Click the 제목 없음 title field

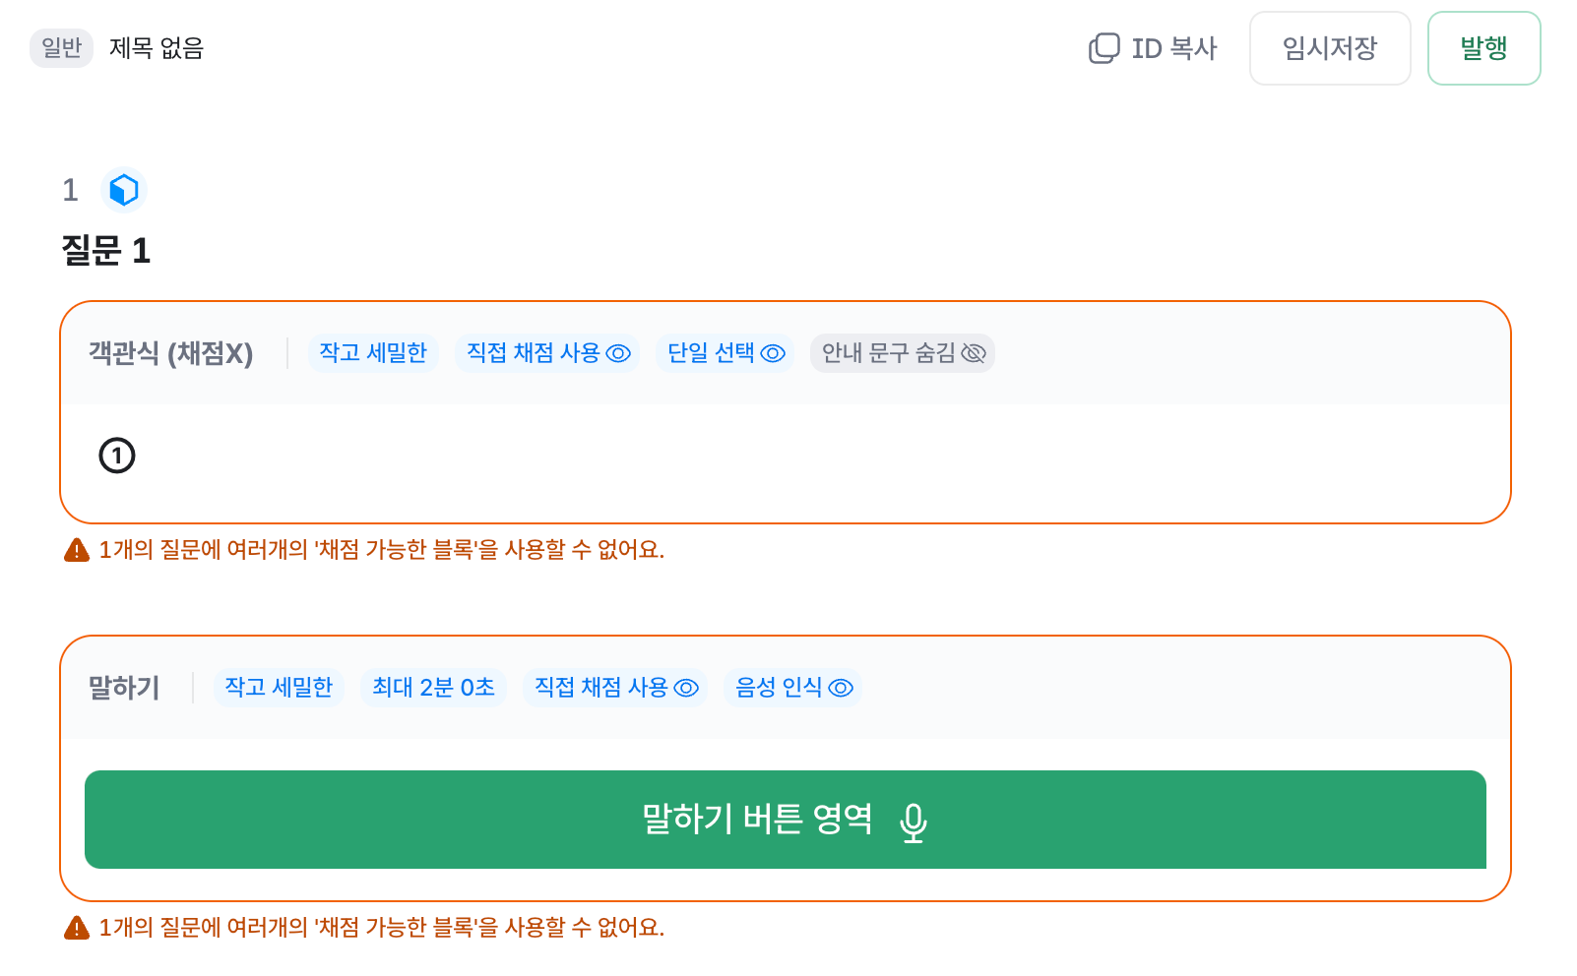click(157, 48)
